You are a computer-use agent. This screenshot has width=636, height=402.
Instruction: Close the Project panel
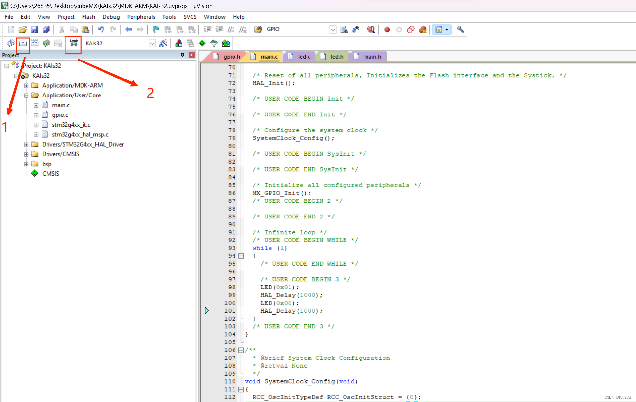click(x=192, y=55)
